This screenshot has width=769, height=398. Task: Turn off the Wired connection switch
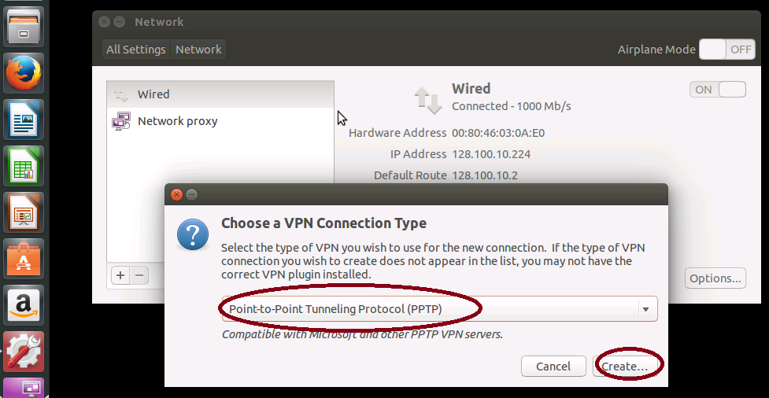point(718,90)
